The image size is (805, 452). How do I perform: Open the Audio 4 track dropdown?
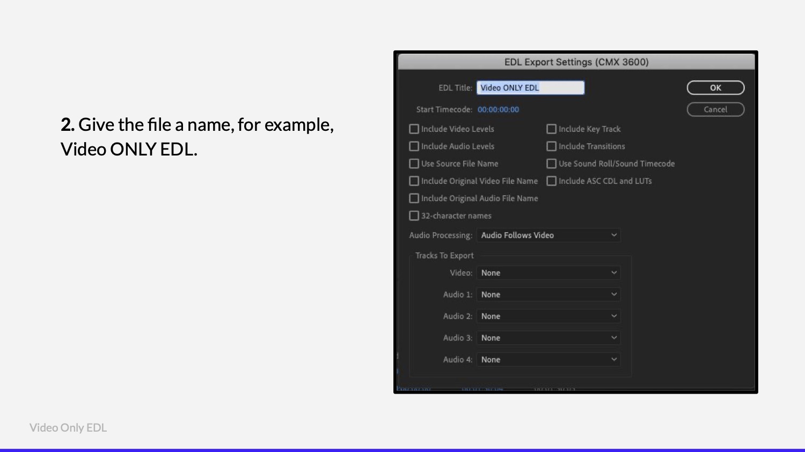548,359
